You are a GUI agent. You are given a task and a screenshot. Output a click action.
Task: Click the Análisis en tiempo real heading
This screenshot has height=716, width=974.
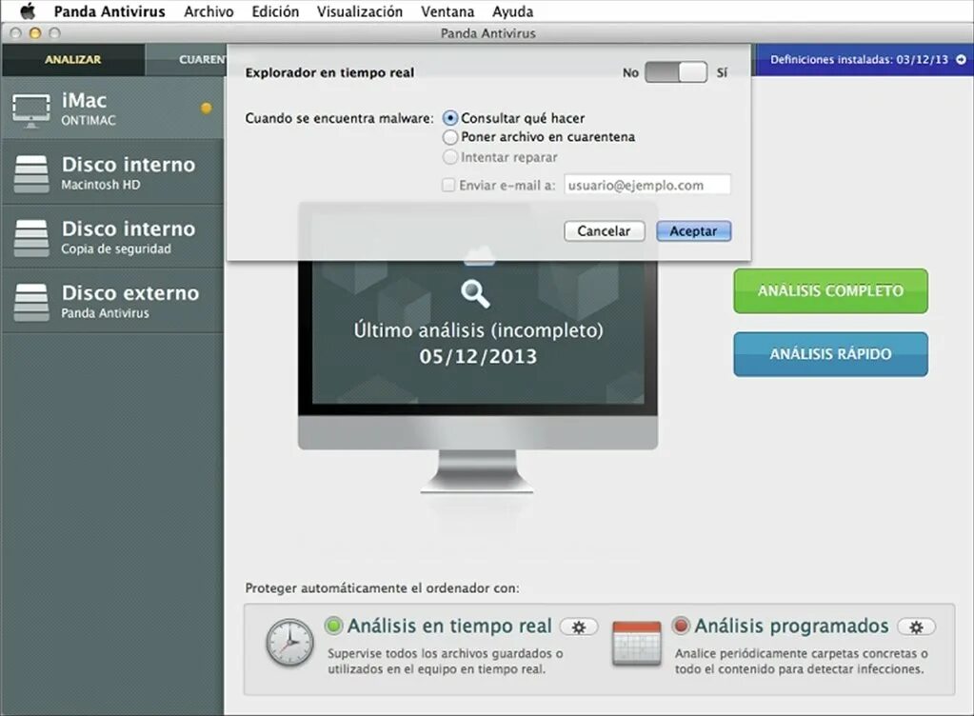[x=449, y=626]
